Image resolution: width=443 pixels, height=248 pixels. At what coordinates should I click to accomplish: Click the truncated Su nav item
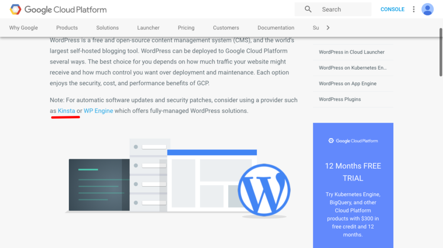316,28
